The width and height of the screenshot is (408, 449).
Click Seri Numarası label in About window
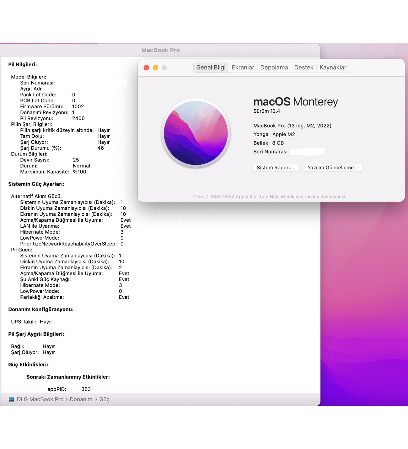tap(271, 152)
